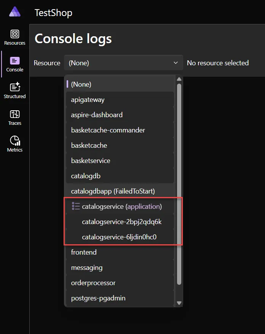Select the Console sidebar icon
Image resolution: width=265 pixels, height=334 pixels.
click(14, 63)
